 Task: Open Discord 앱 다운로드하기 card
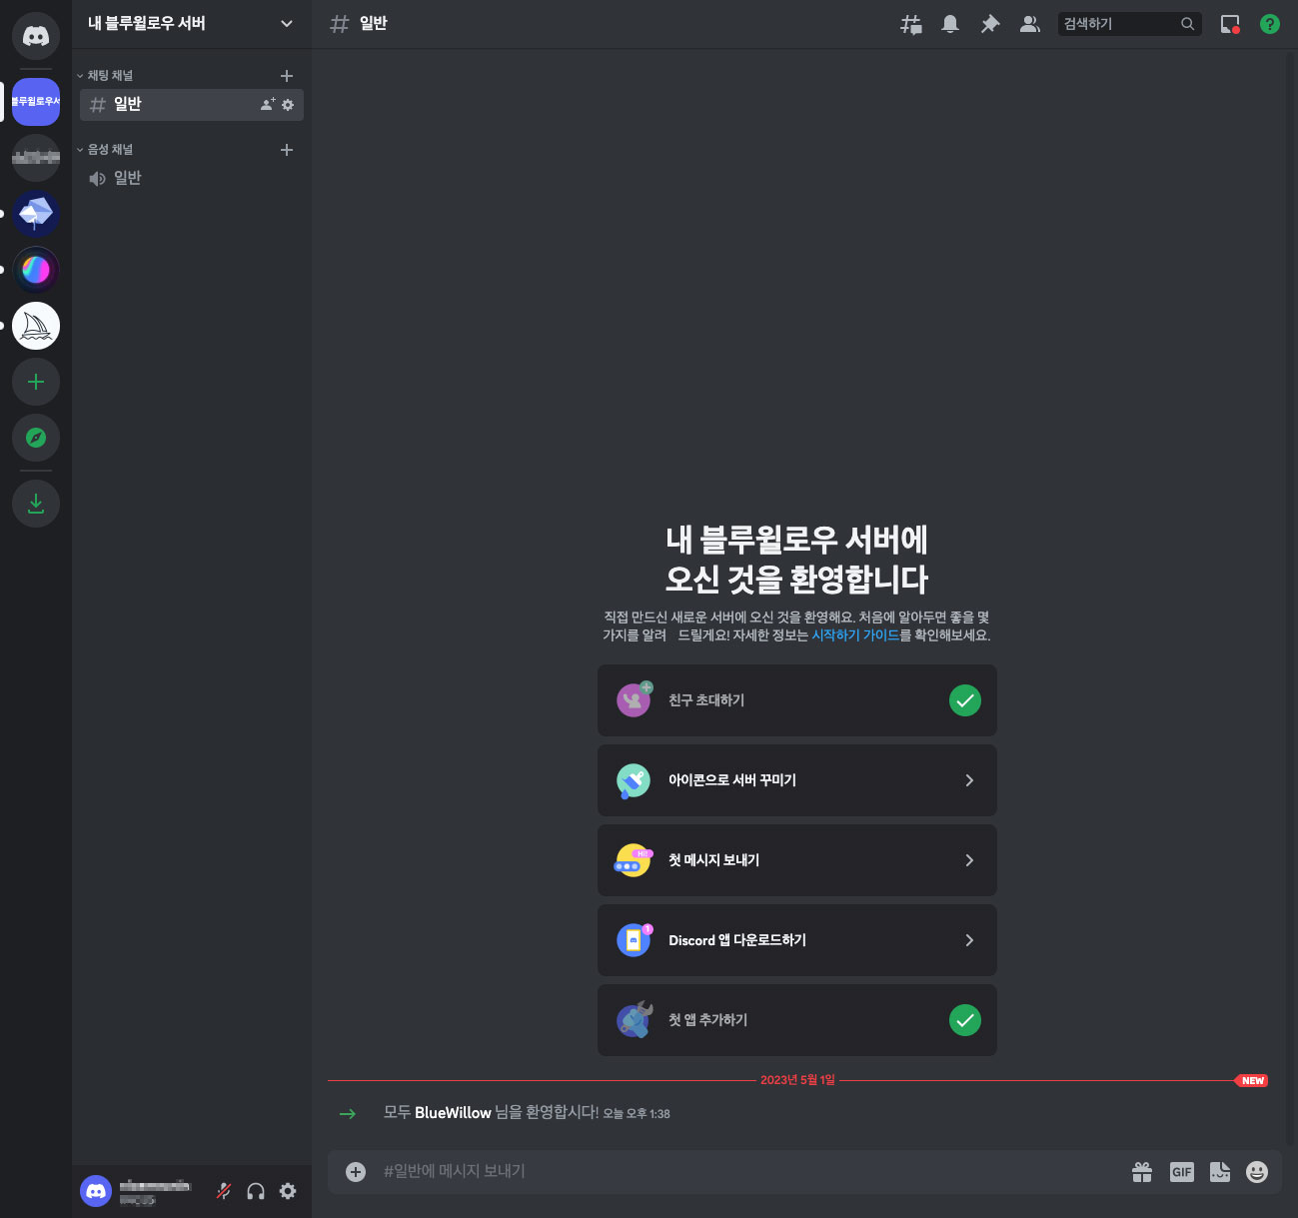point(797,940)
